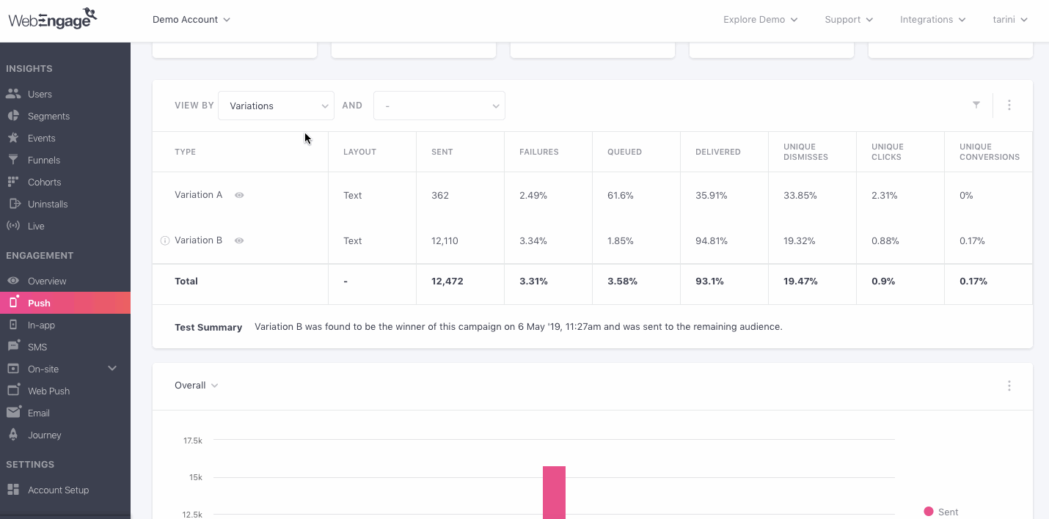The height and width of the screenshot is (519, 1049).
Task: Open the Overall chart dropdown
Action: point(196,386)
